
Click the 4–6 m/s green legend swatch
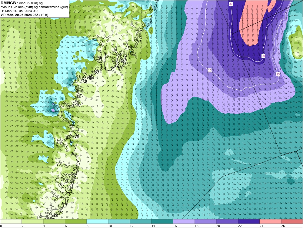click(54, 221)
